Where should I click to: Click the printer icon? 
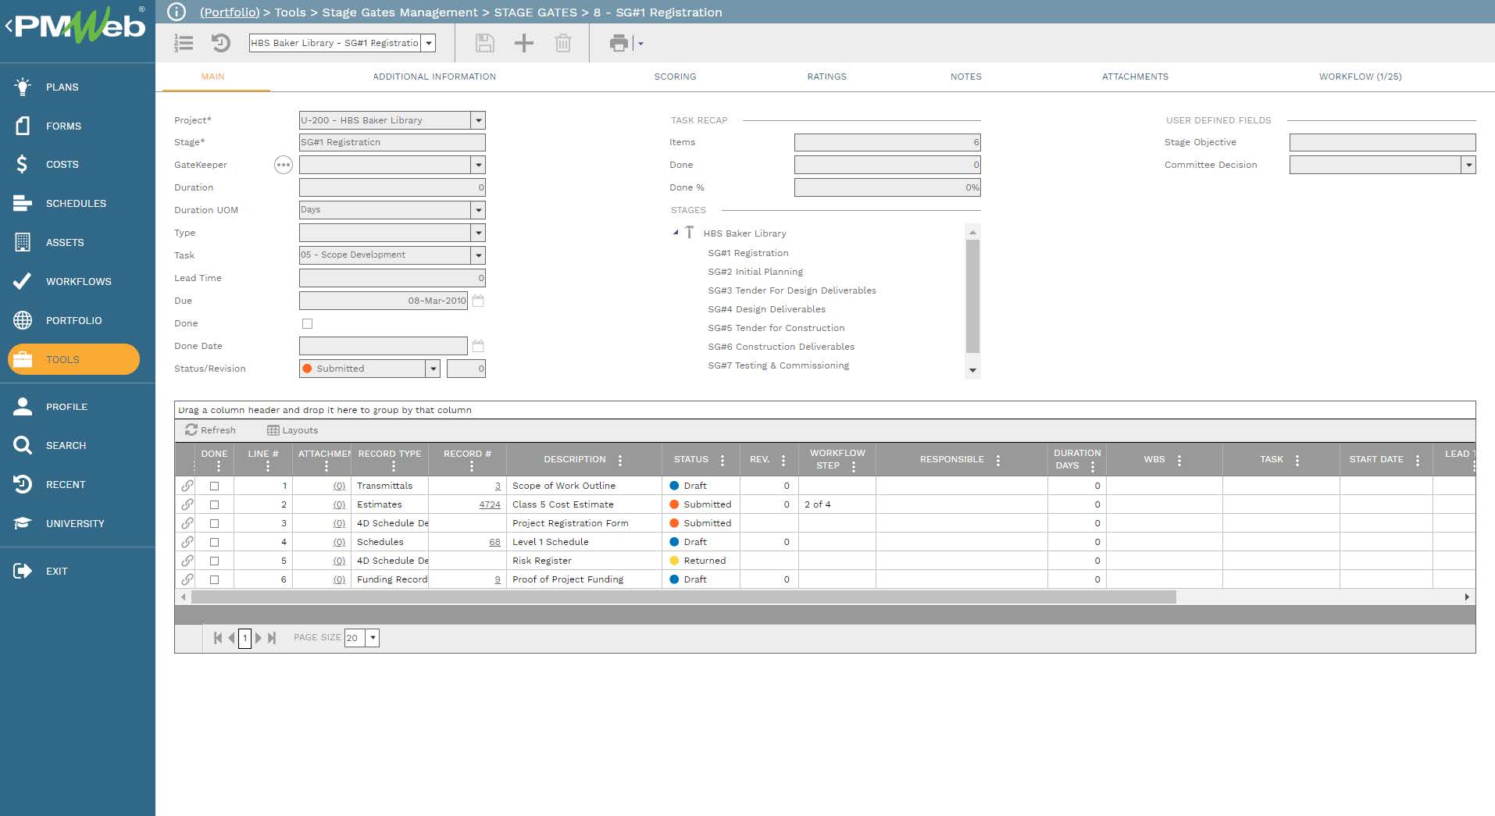(x=619, y=43)
